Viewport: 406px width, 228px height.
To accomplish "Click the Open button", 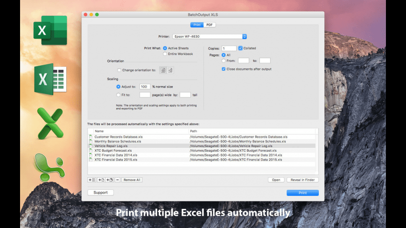I will (x=276, y=180).
